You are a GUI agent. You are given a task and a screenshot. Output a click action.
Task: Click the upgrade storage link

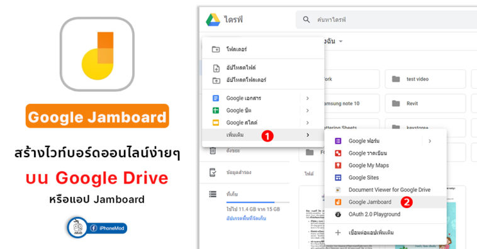(246, 218)
